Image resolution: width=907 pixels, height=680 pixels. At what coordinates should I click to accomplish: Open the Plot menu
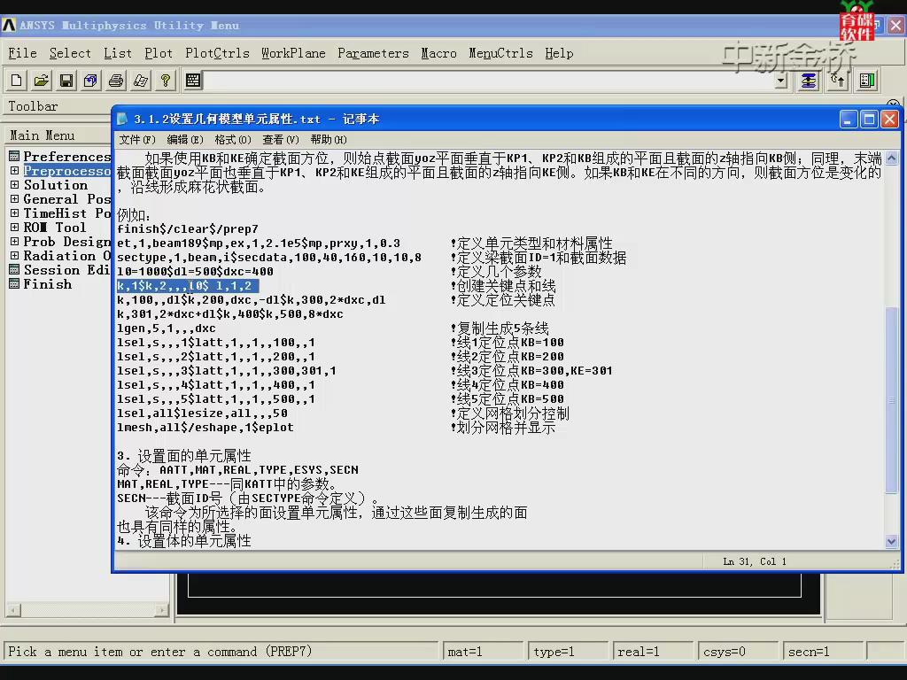(159, 53)
